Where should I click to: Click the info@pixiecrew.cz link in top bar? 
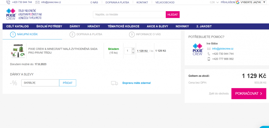51,2
